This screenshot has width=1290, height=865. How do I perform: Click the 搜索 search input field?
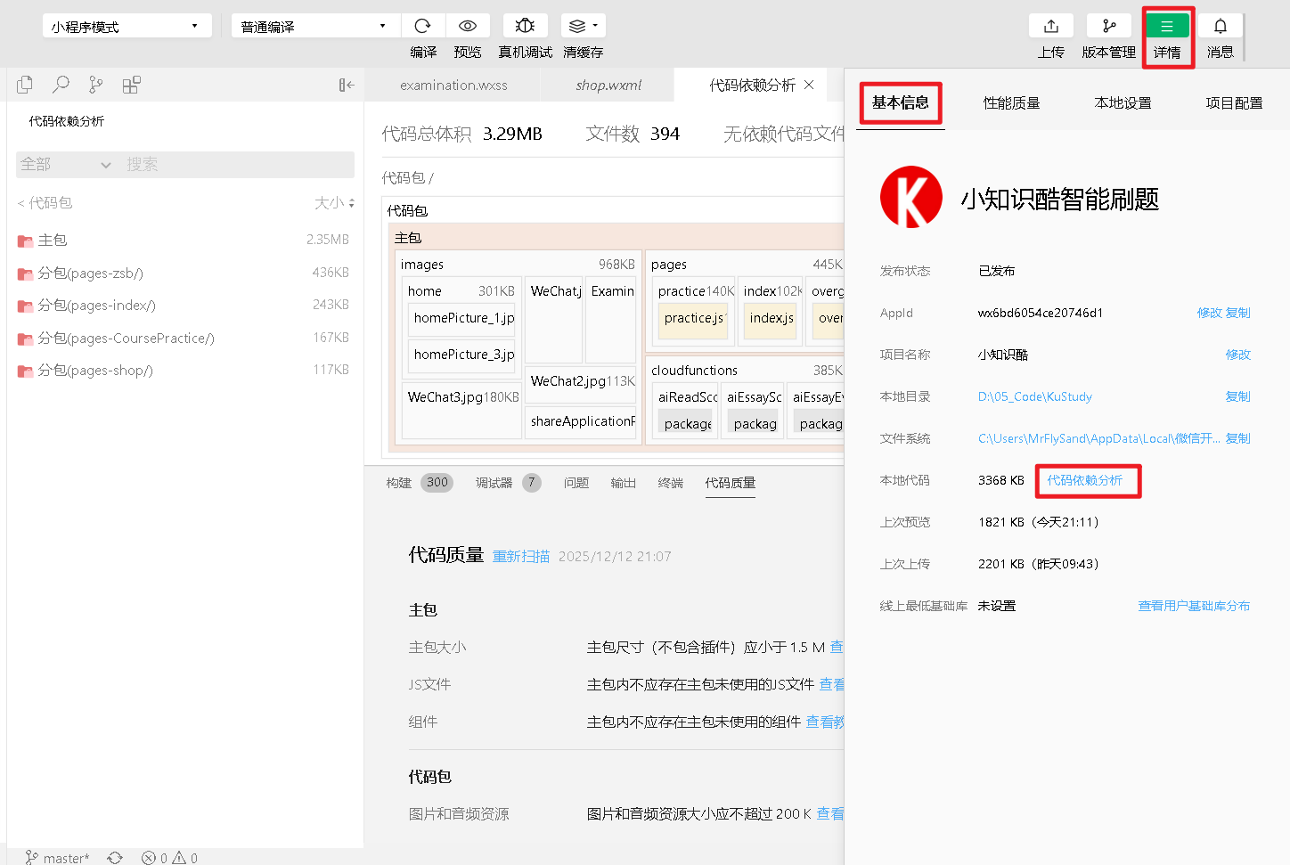[236, 164]
